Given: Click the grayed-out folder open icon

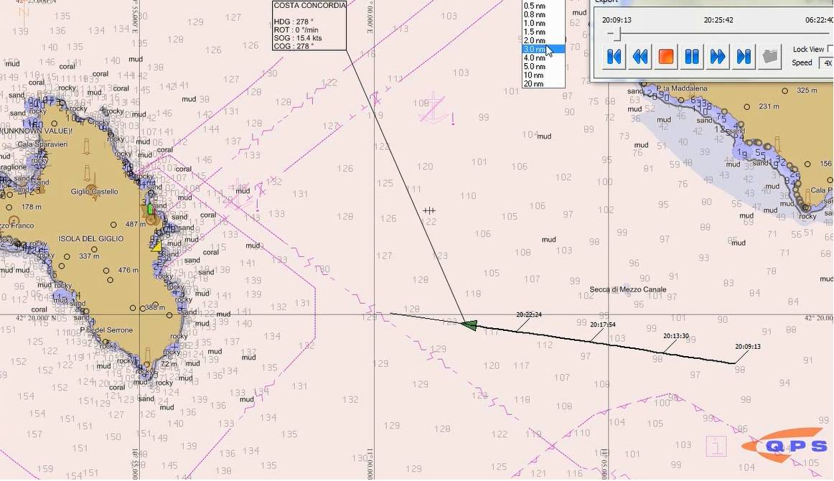Looking at the screenshot, I should pyautogui.click(x=769, y=57).
